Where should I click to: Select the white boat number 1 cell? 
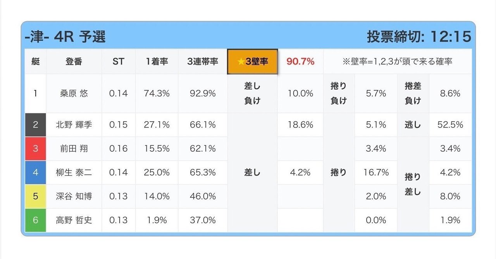(36, 94)
